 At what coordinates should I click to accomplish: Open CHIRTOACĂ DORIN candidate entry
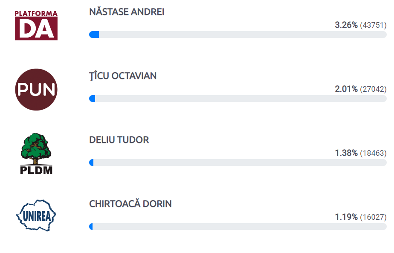[130, 204]
